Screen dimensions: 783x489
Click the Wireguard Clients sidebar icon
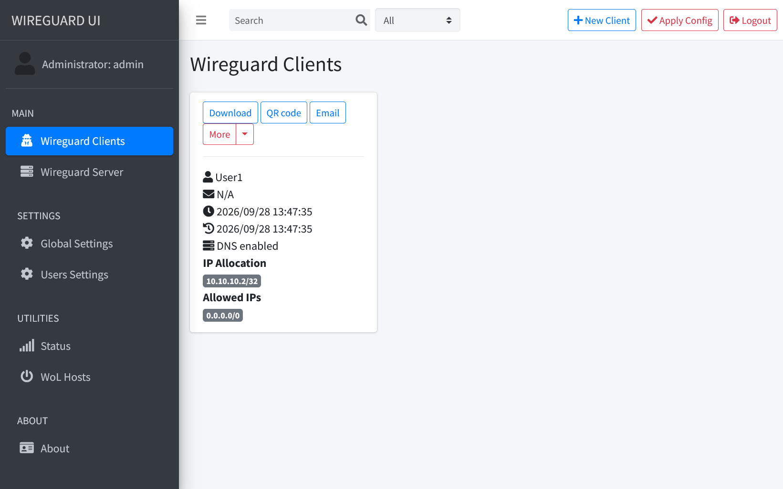tap(27, 141)
